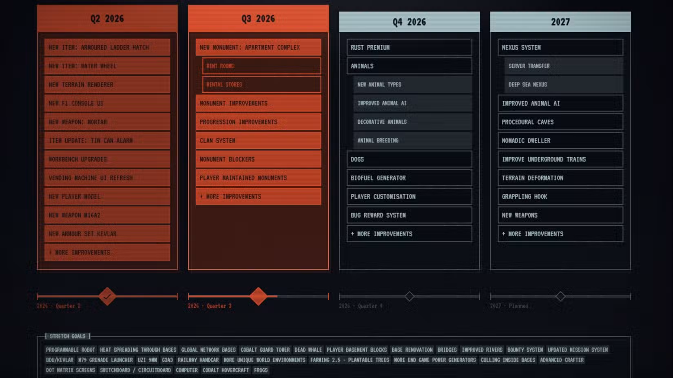Open New Armour Set Kevlar entry
673x378 pixels.
coord(107,234)
